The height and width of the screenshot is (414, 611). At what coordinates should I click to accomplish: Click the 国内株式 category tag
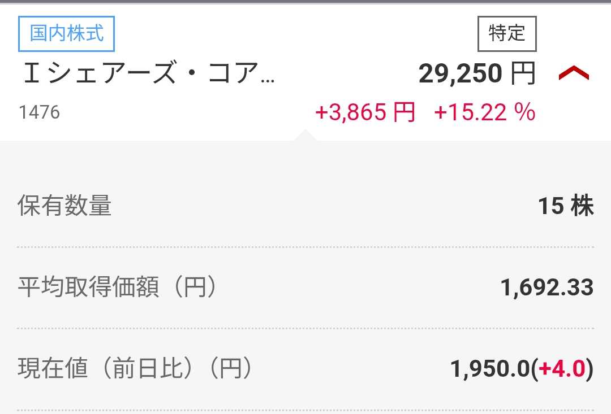point(66,33)
